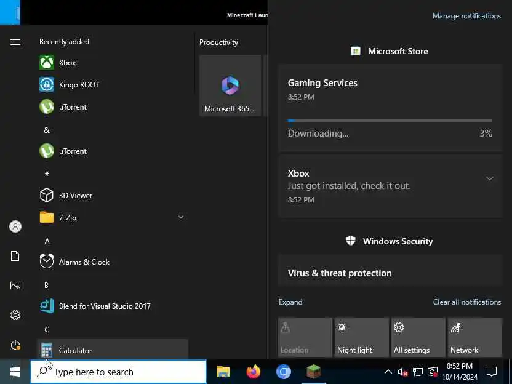Open the user account icon
Screen dimensions: 512x384
[15, 226]
